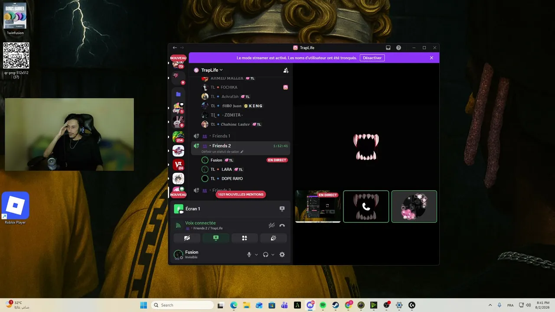
Task: Open Roblox Player desktop shortcut
Action: point(15,208)
